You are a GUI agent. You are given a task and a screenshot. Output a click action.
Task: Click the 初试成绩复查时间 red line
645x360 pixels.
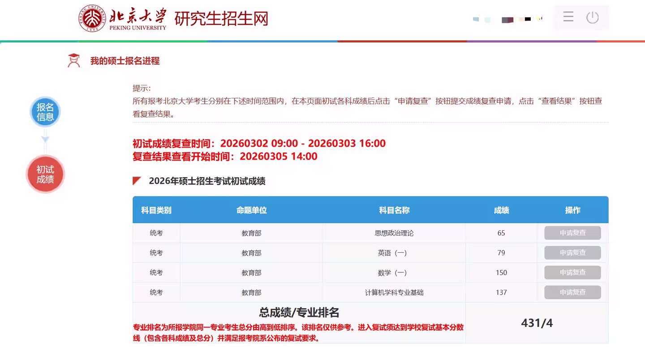point(259,144)
